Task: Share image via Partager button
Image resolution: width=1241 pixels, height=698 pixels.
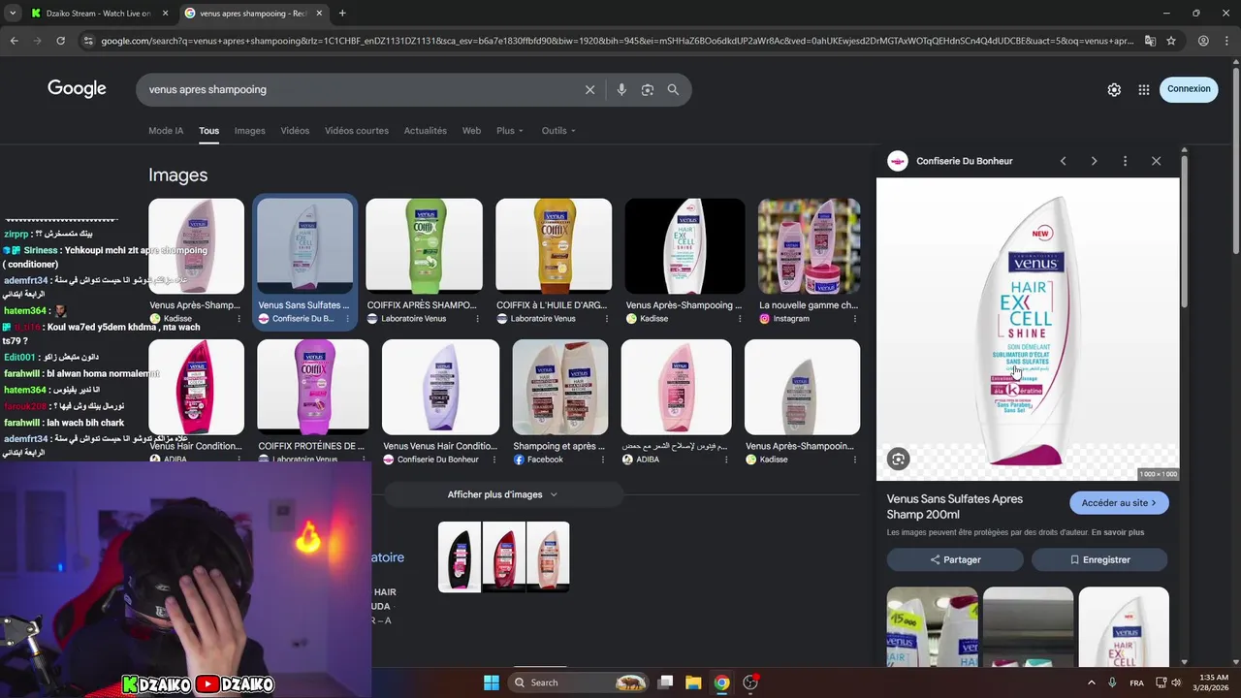Action: tap(955, 559)
